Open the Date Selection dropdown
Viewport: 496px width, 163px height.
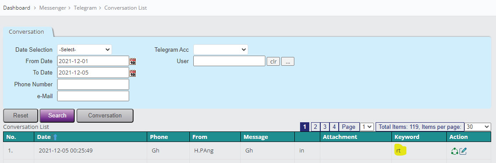coord(84,50)
